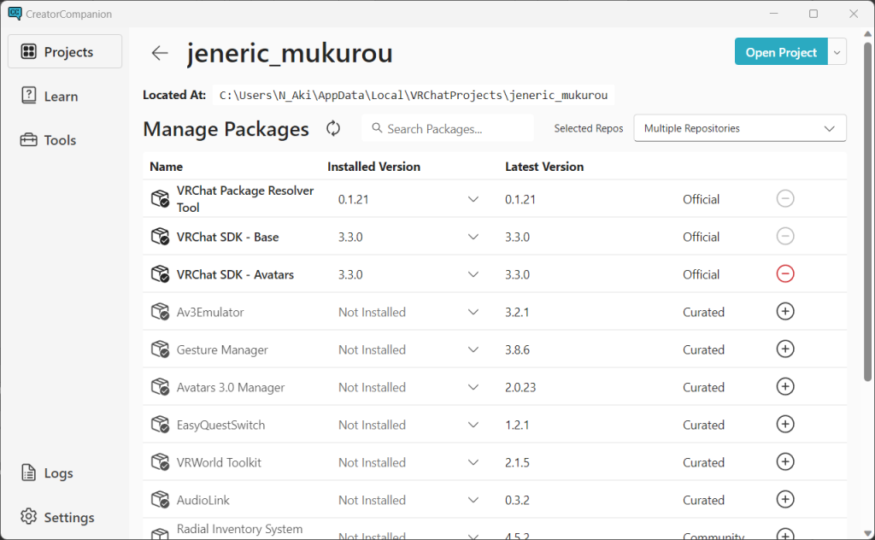Screen dimensions: 875x540
Task: Select the AudioLink package name
Action: [203, 501]
